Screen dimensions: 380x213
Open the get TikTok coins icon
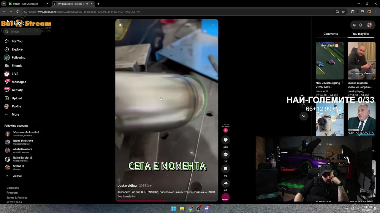(354, 25)
